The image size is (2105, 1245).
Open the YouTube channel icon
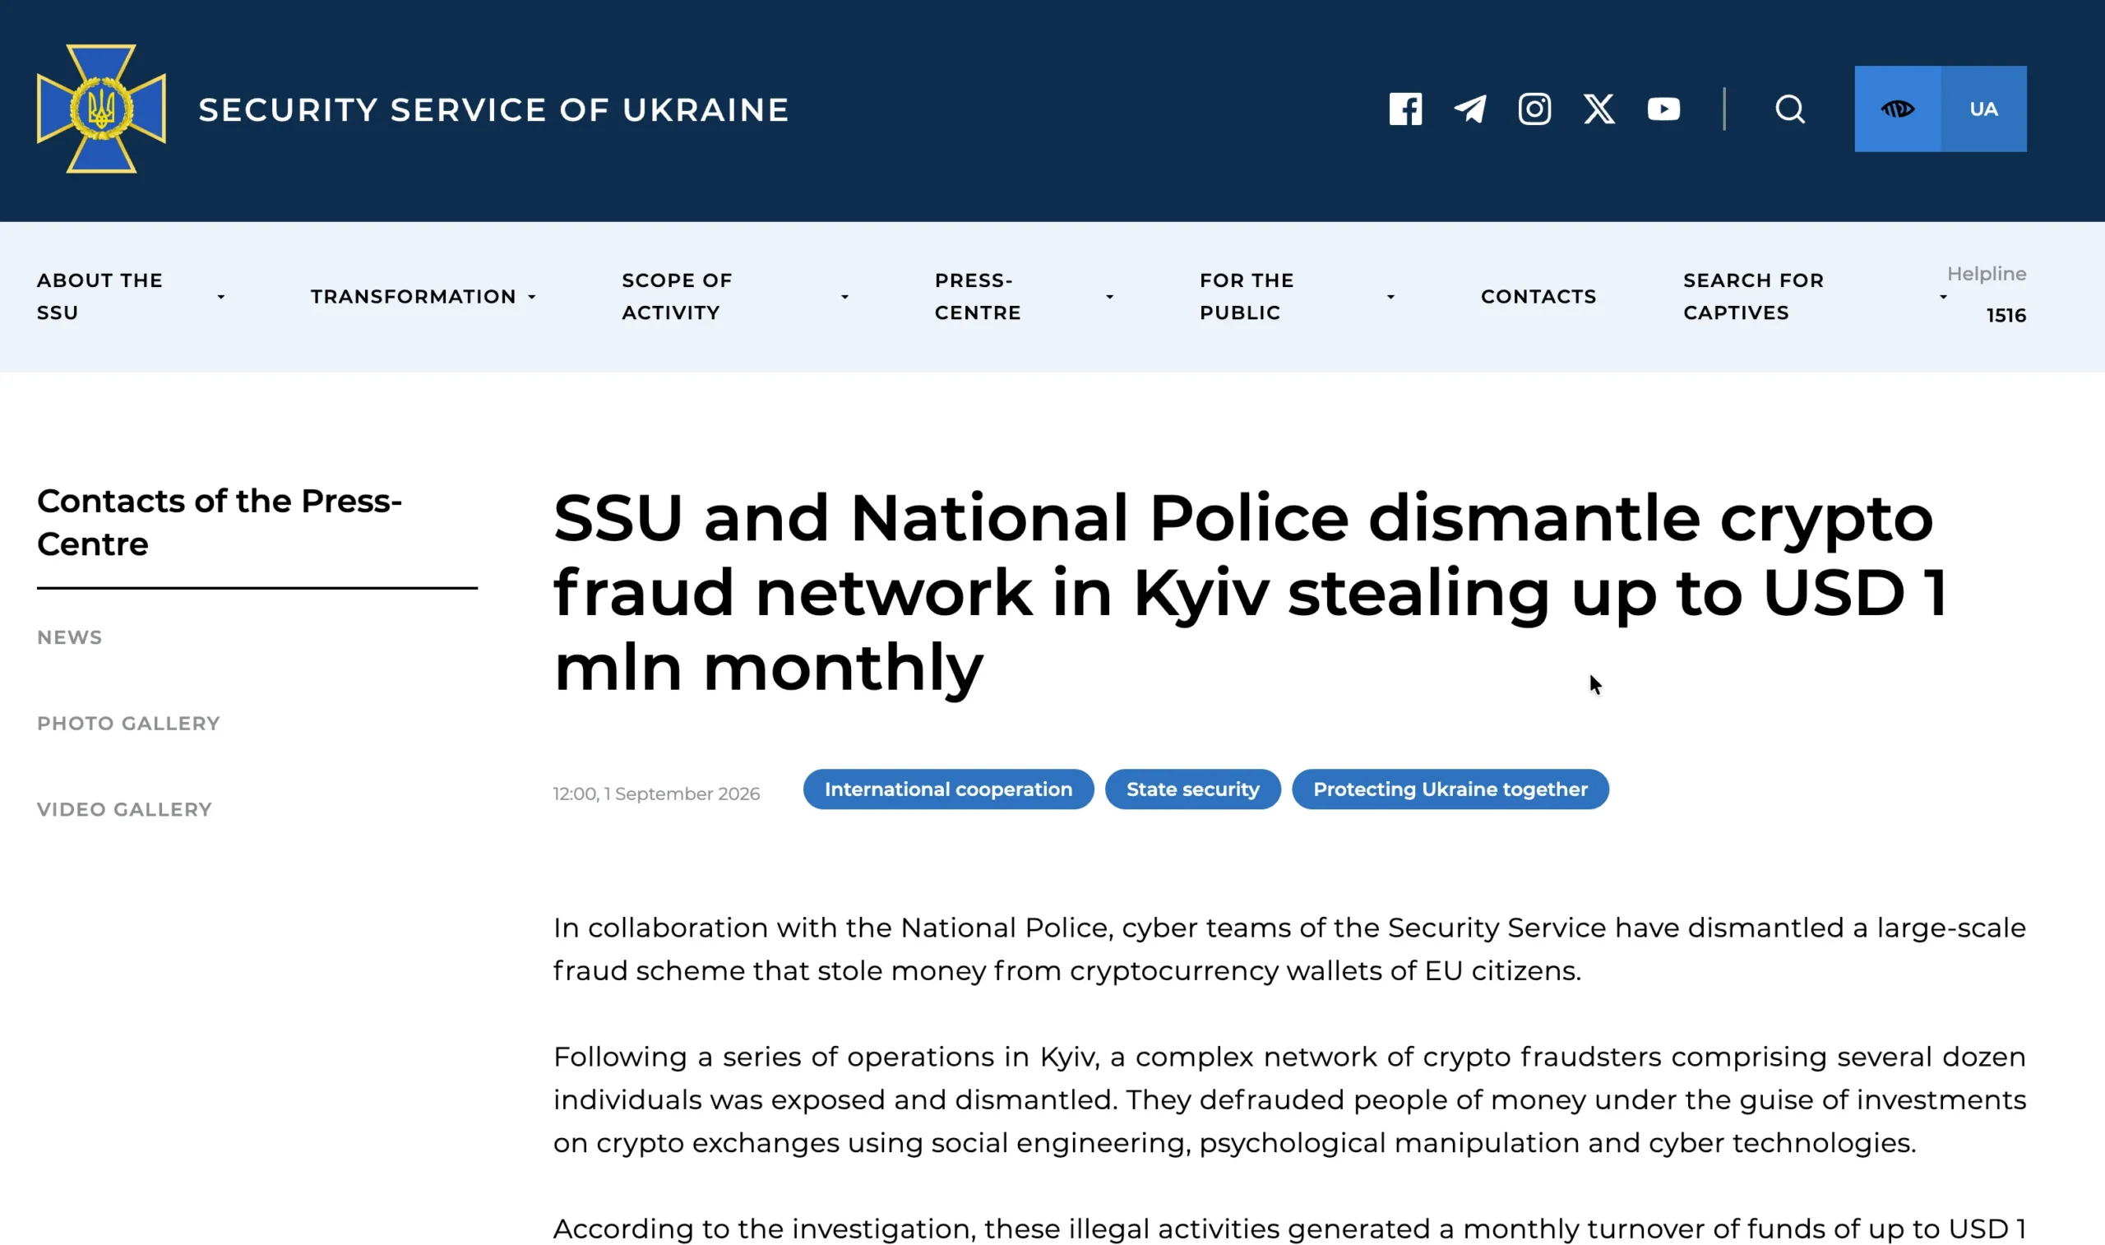pos(1663,109)
